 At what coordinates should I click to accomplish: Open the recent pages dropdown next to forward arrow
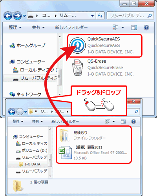click(x=24, y=16)
